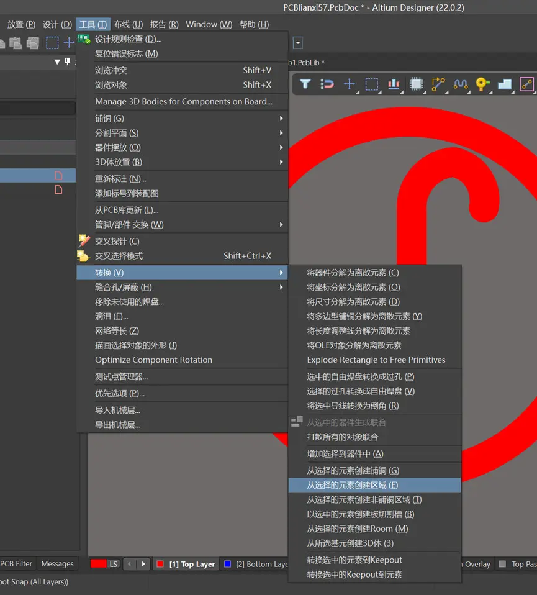
Task: Choose Explode Rectangle to Free Primitives
Action: [x=375, y=360]
